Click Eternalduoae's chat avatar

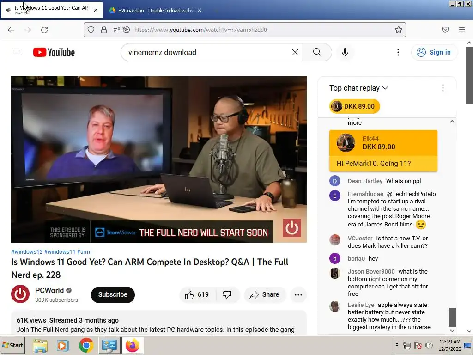point(335,196)
